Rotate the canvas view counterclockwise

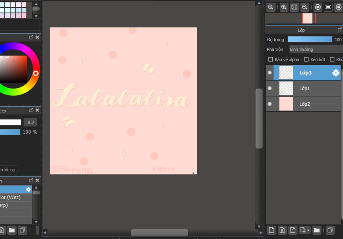coord(318,7)
